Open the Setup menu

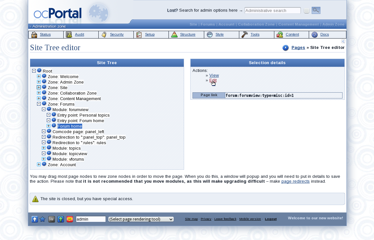point(150,35)
